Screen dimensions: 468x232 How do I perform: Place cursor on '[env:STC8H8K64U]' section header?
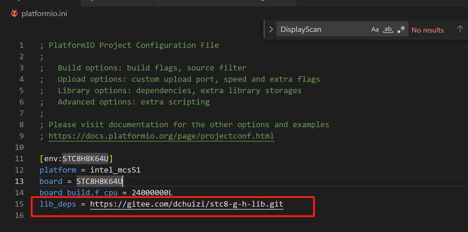click(76, 159)
